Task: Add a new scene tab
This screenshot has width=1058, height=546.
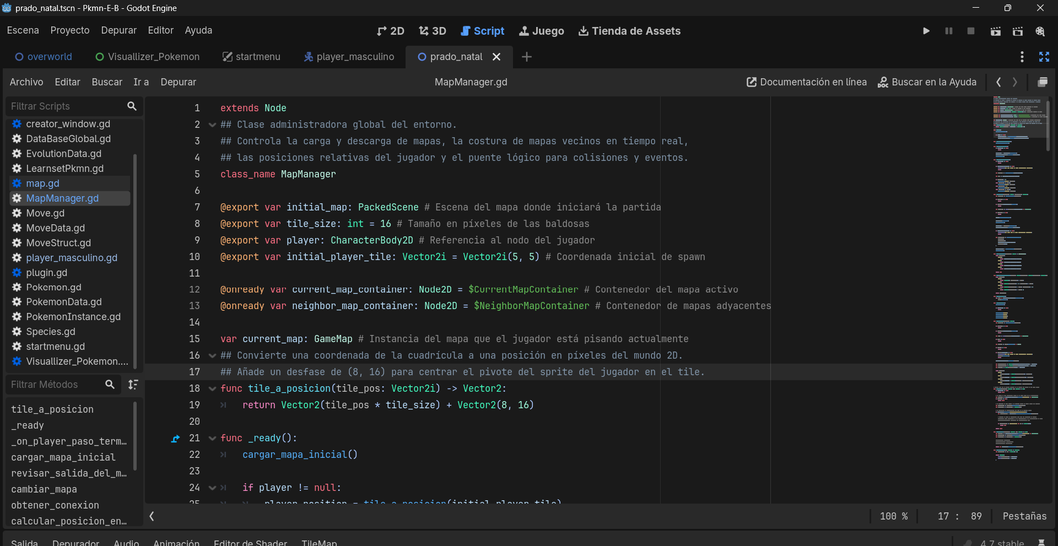Action: pos(527,57)
